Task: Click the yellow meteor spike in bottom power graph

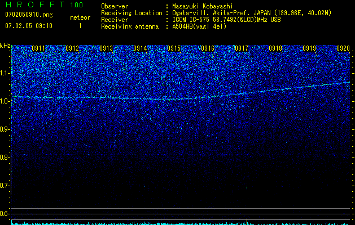Action: point(247,222)
